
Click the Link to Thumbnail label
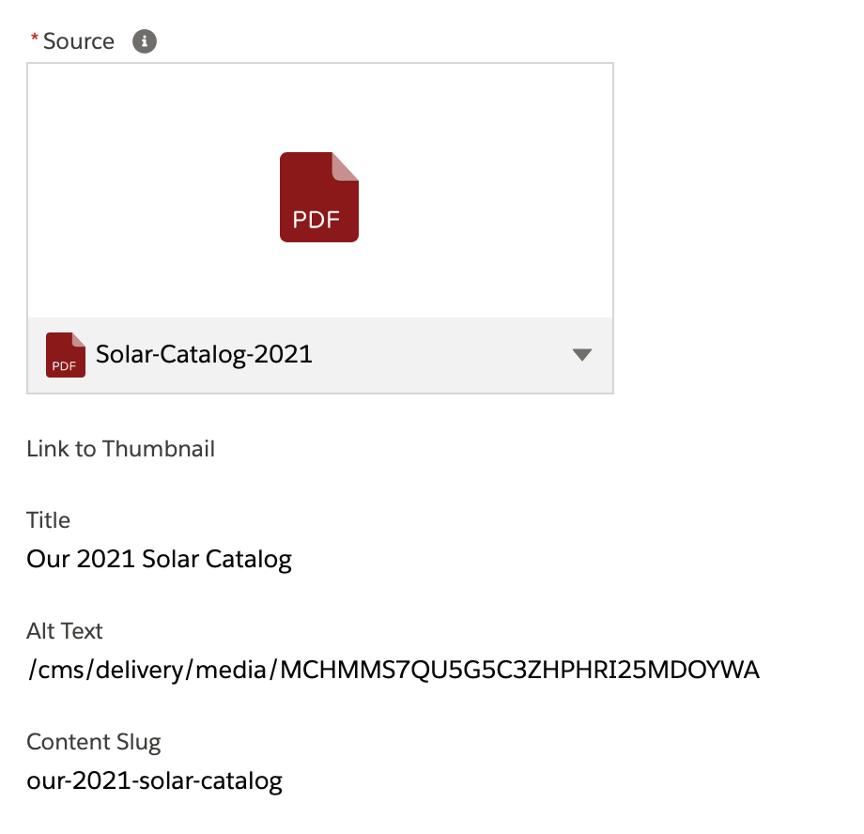click(x=121, y=449)
